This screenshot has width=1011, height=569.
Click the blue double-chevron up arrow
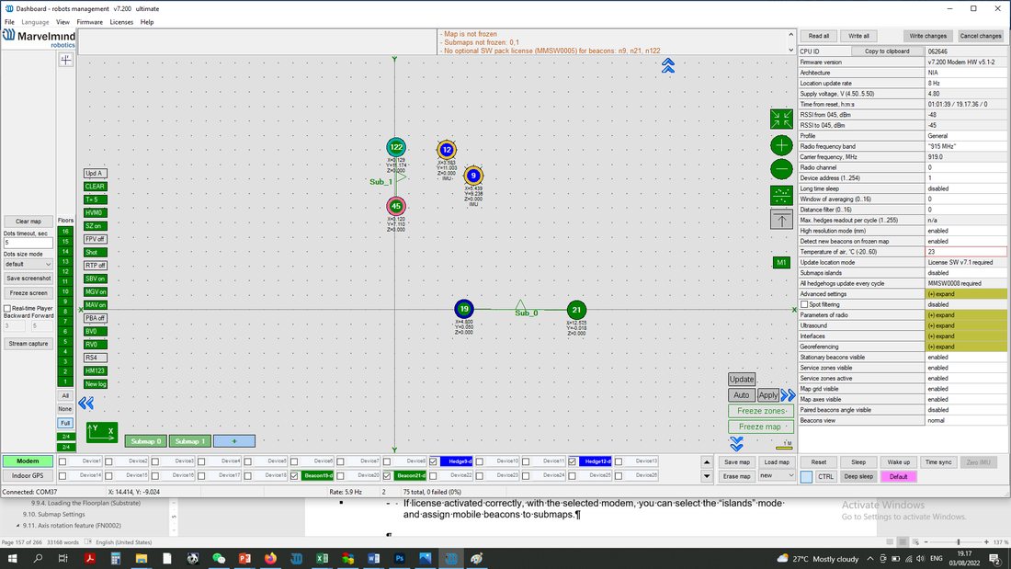(x=668, y=65)
